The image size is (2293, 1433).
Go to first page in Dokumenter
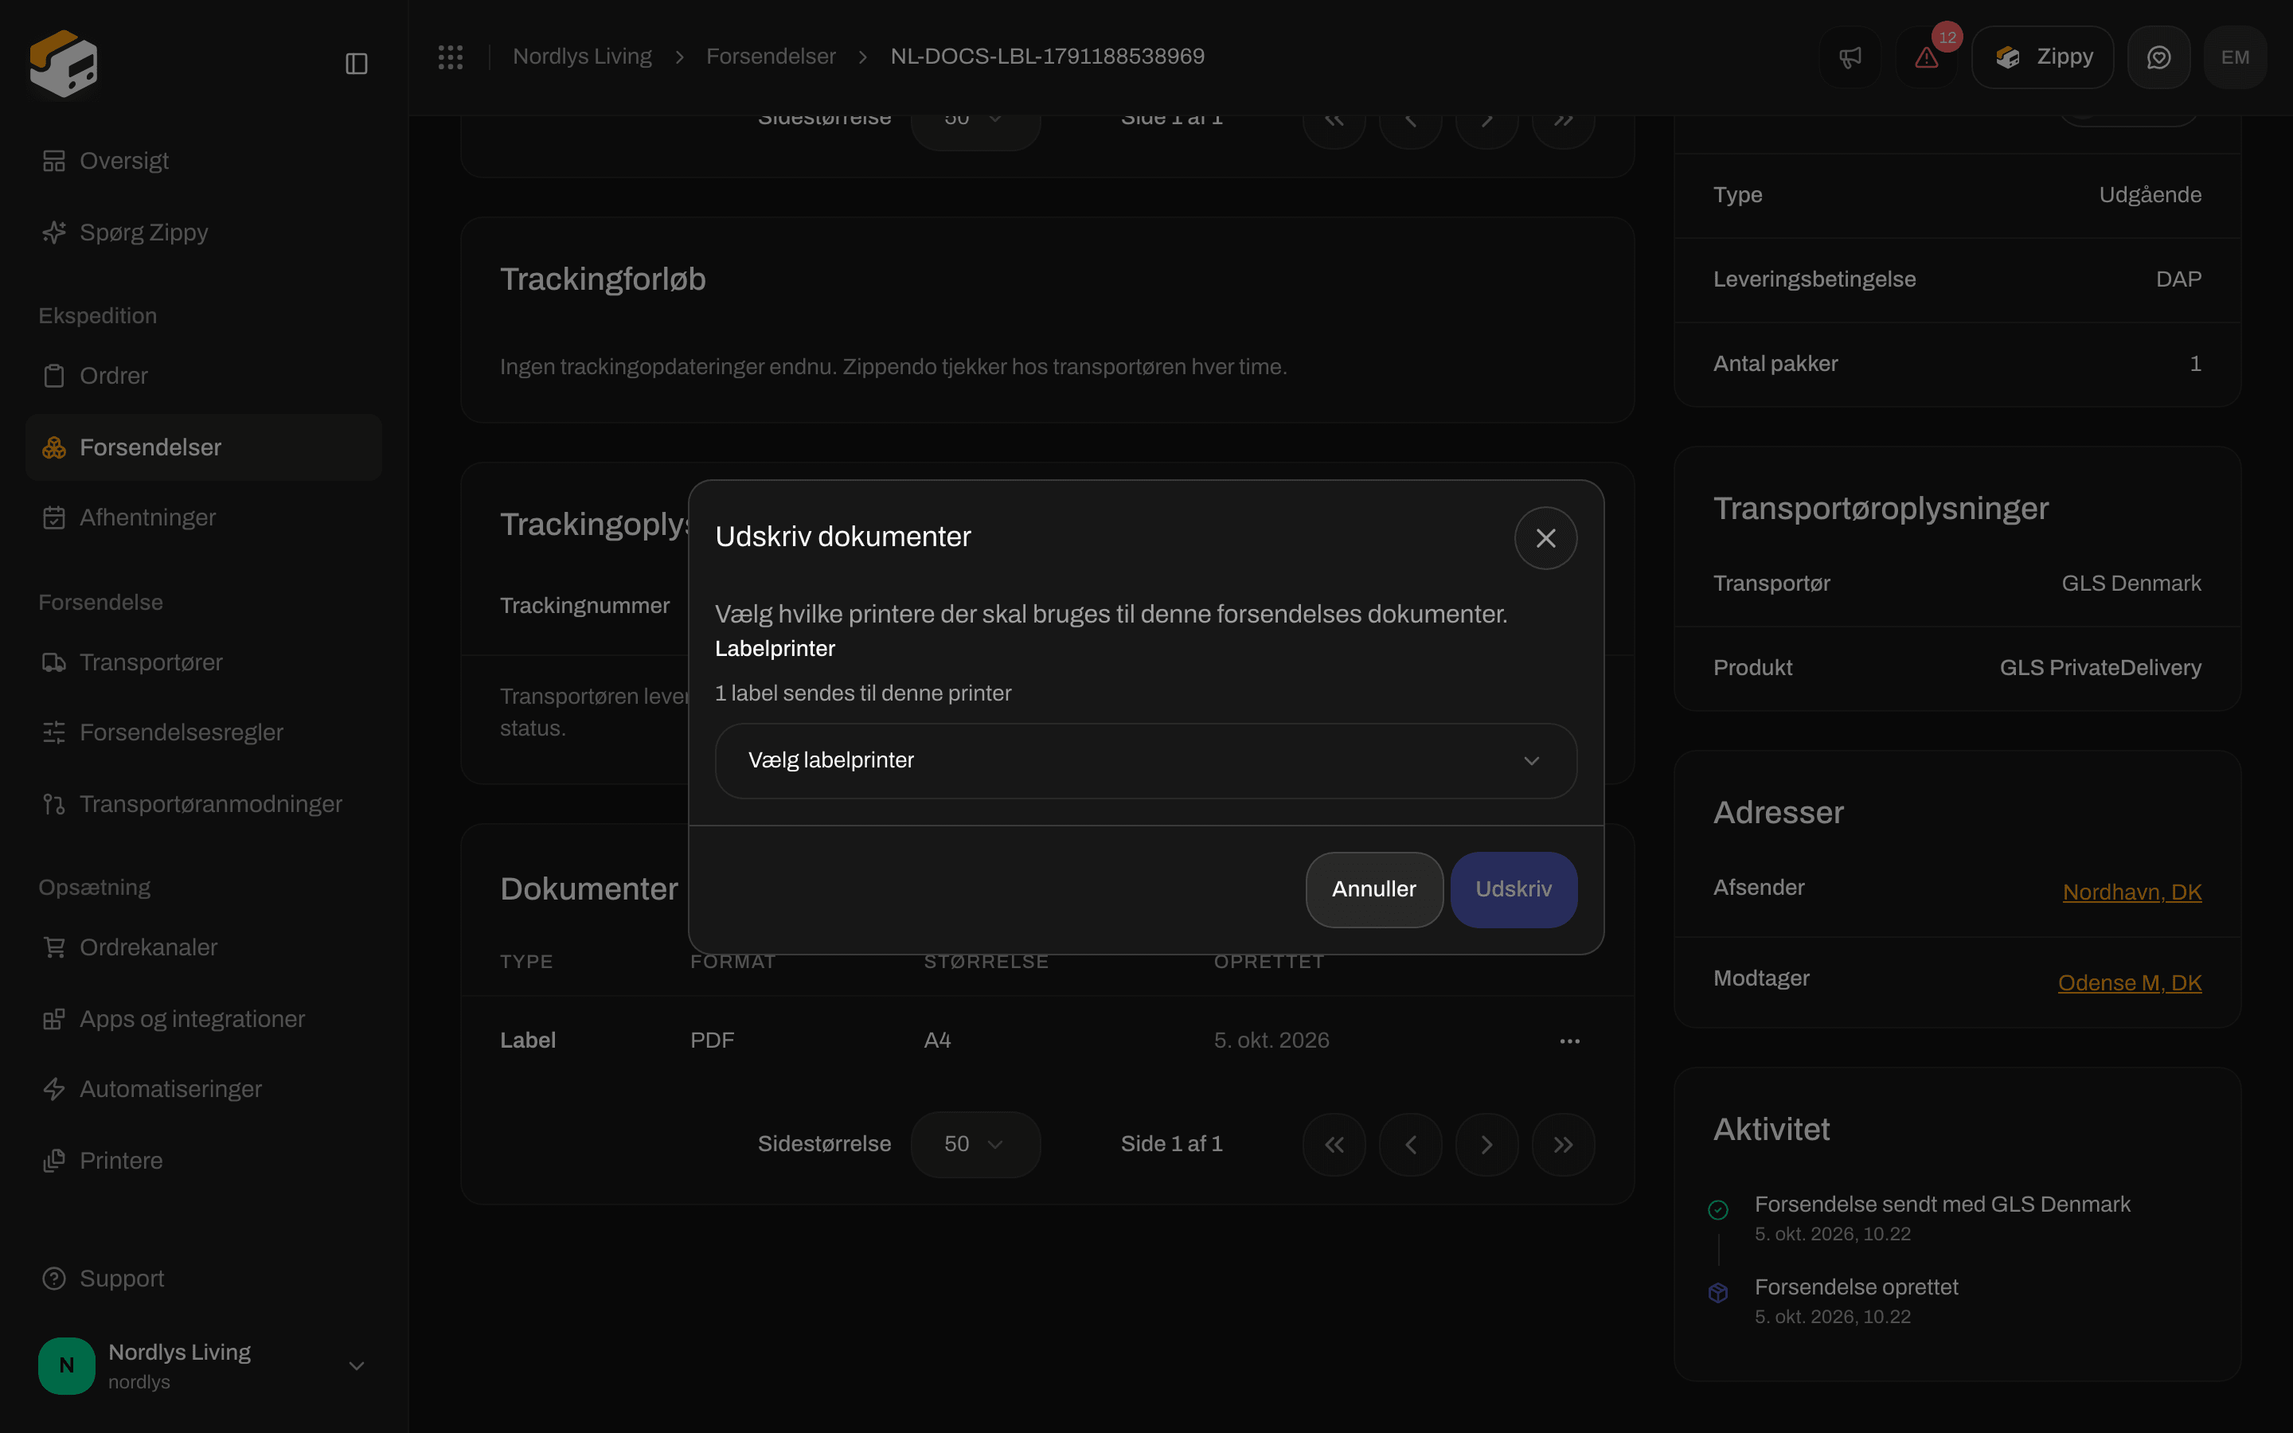[1334, 1145]
